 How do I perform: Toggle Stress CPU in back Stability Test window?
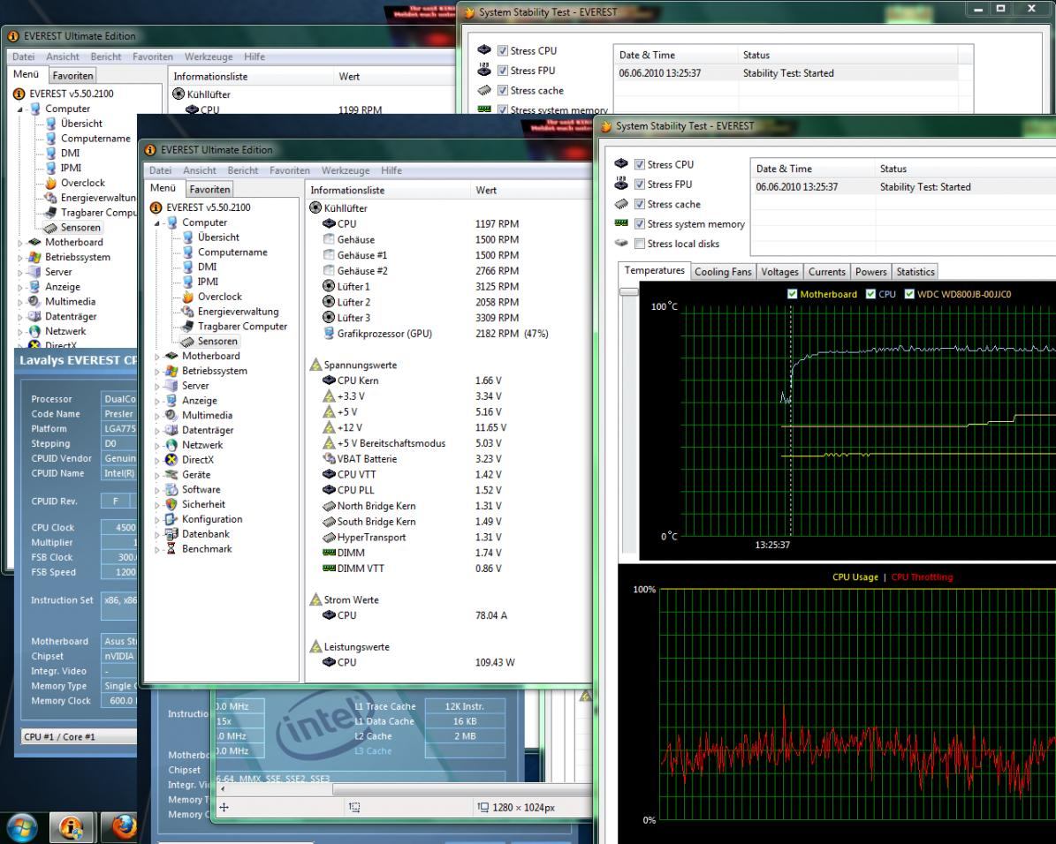coord(503,50)
